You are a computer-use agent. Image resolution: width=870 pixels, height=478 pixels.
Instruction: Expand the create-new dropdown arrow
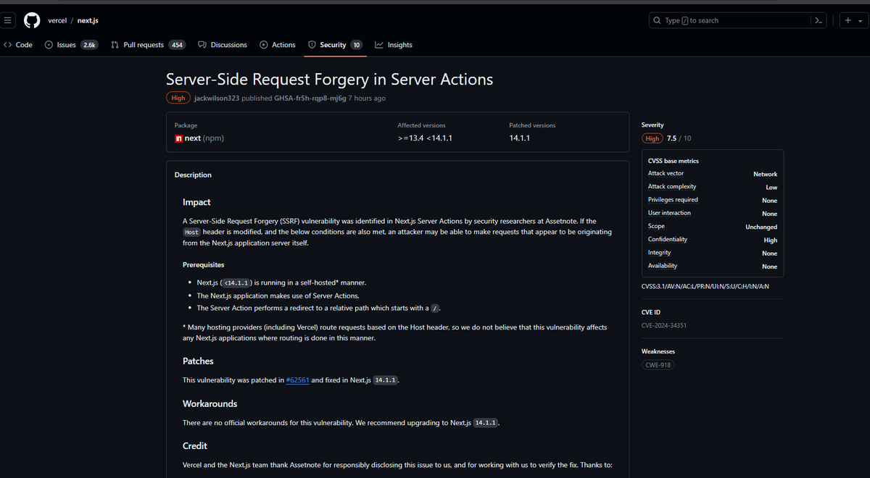861,21
